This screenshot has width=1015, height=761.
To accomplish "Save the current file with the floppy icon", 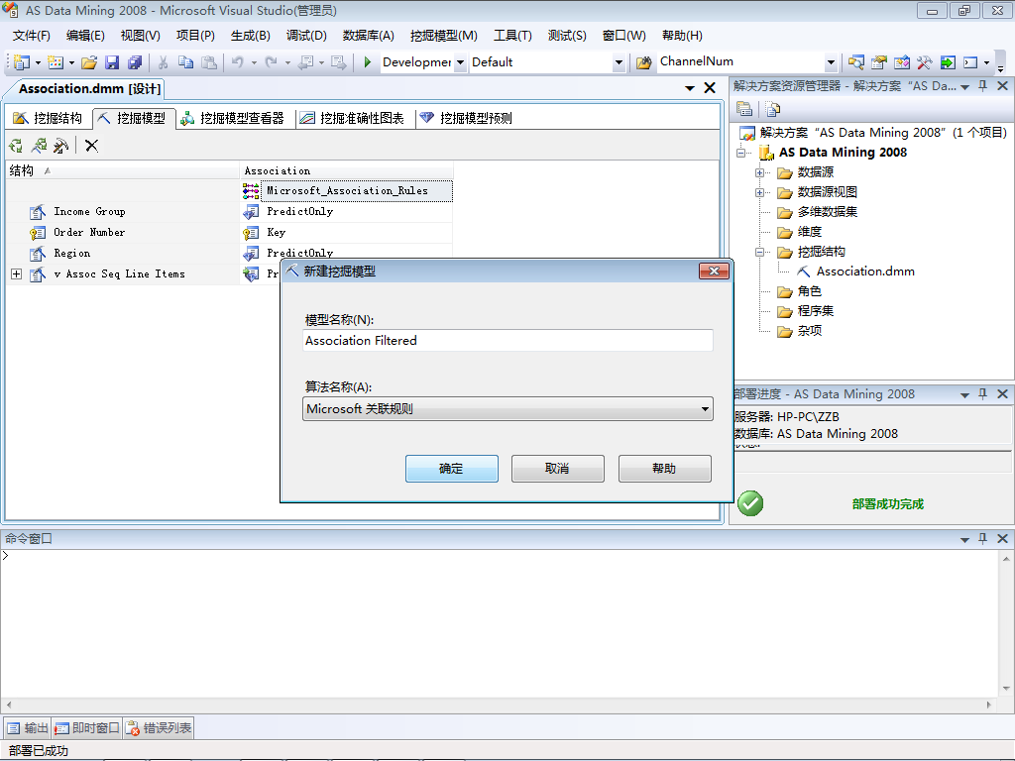I will click(x=112, y=62).
